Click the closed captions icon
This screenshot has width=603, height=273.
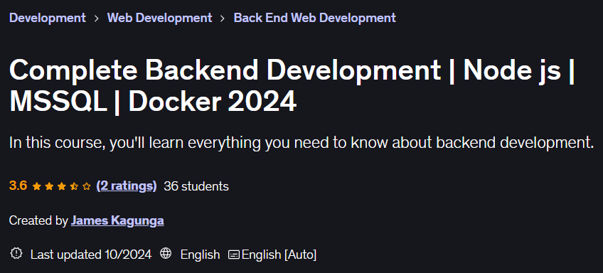(234, 255)
